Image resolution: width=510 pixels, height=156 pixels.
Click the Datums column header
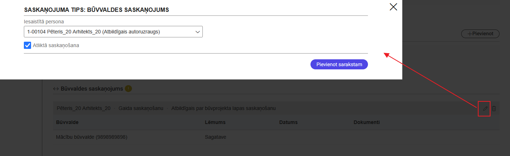coord(288,122)
